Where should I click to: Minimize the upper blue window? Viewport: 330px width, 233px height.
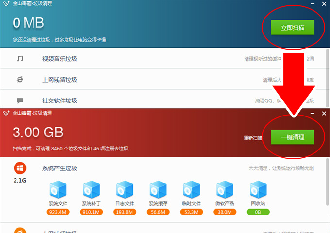pyautogui.click(x=313, y=4)
